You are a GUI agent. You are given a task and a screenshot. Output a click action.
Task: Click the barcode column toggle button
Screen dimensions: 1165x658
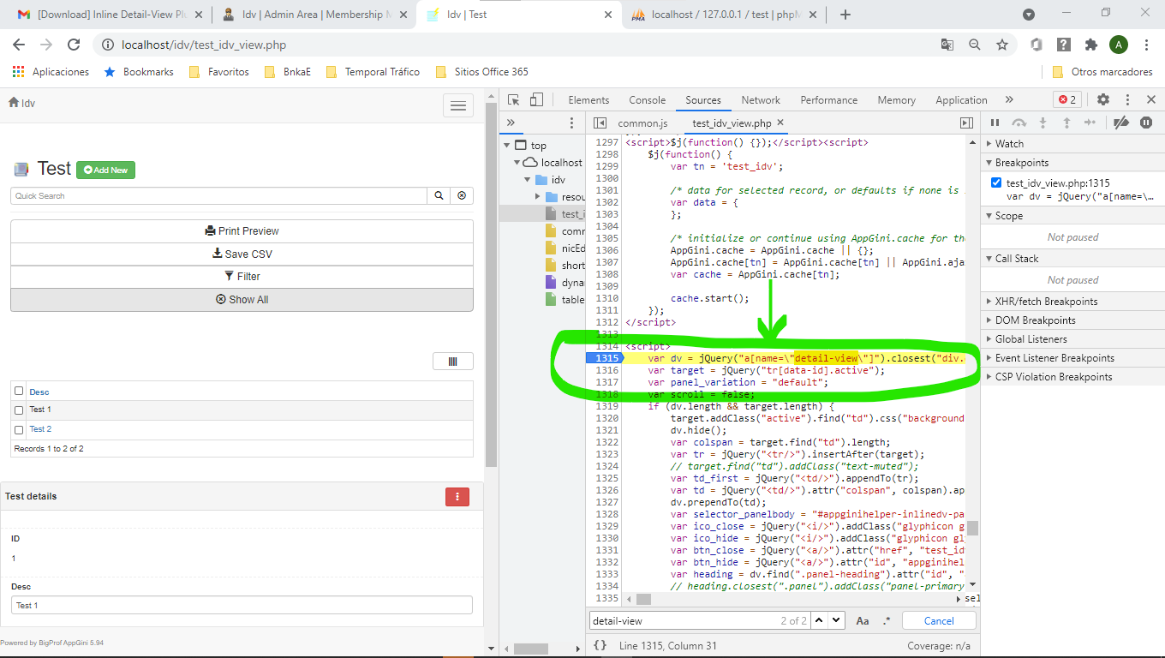[x=453, y=362]
